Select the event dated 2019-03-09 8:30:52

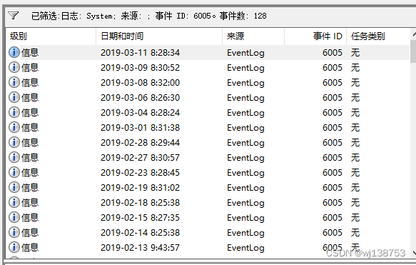point(208,67)
